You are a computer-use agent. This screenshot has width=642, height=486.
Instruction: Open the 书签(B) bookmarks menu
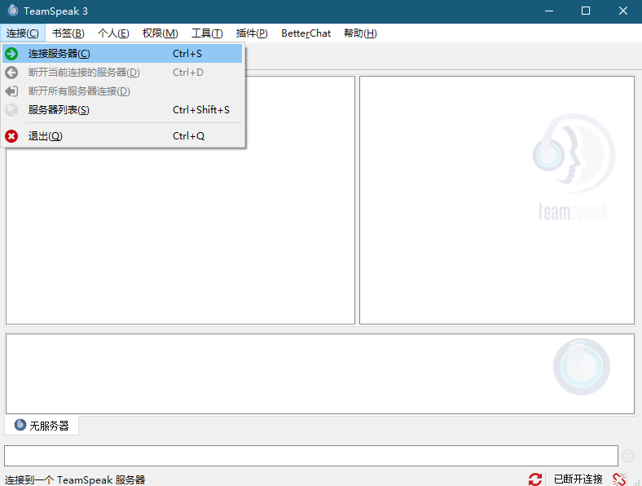pos(68,33)
